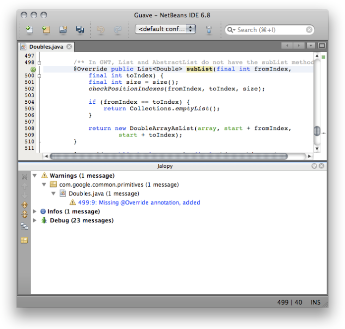Collapse the Warnings (1 message) node
The height and width of the screenshot is (329, 345).
coord(35,176)
